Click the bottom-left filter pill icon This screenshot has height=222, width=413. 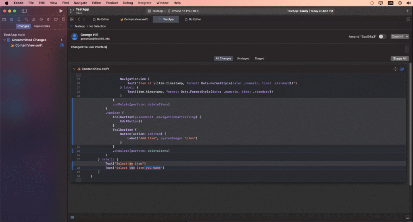pos(73,217)
